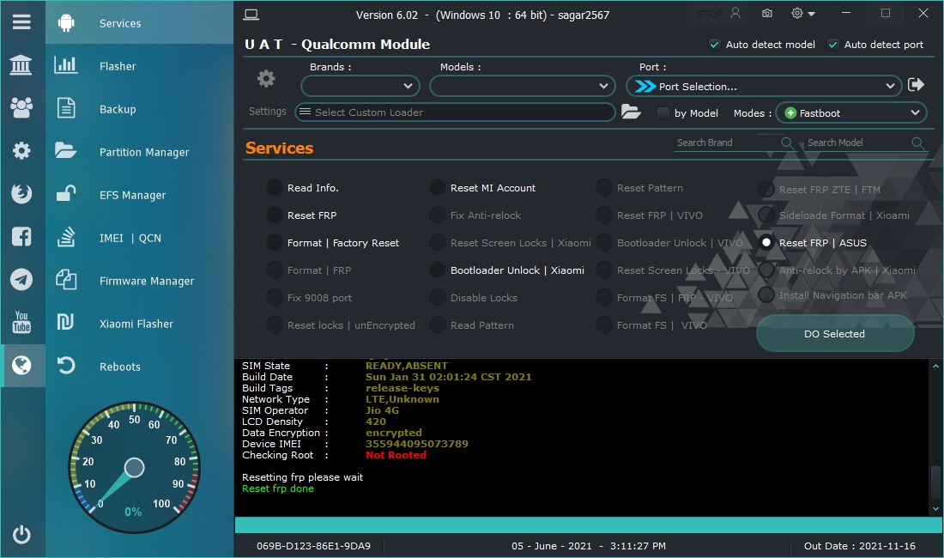The width and height of the screenshot is (944, 558).
Task: Click the 0% speedometer gauge
Action: pos(134,468)
